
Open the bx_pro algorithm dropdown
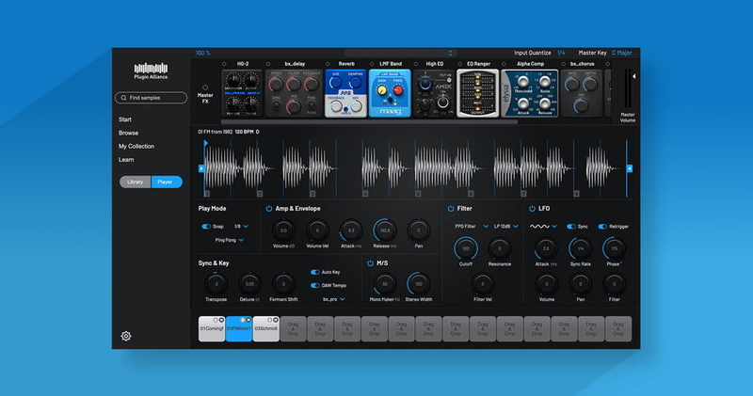pyautogui.click(x=334, y=299)
